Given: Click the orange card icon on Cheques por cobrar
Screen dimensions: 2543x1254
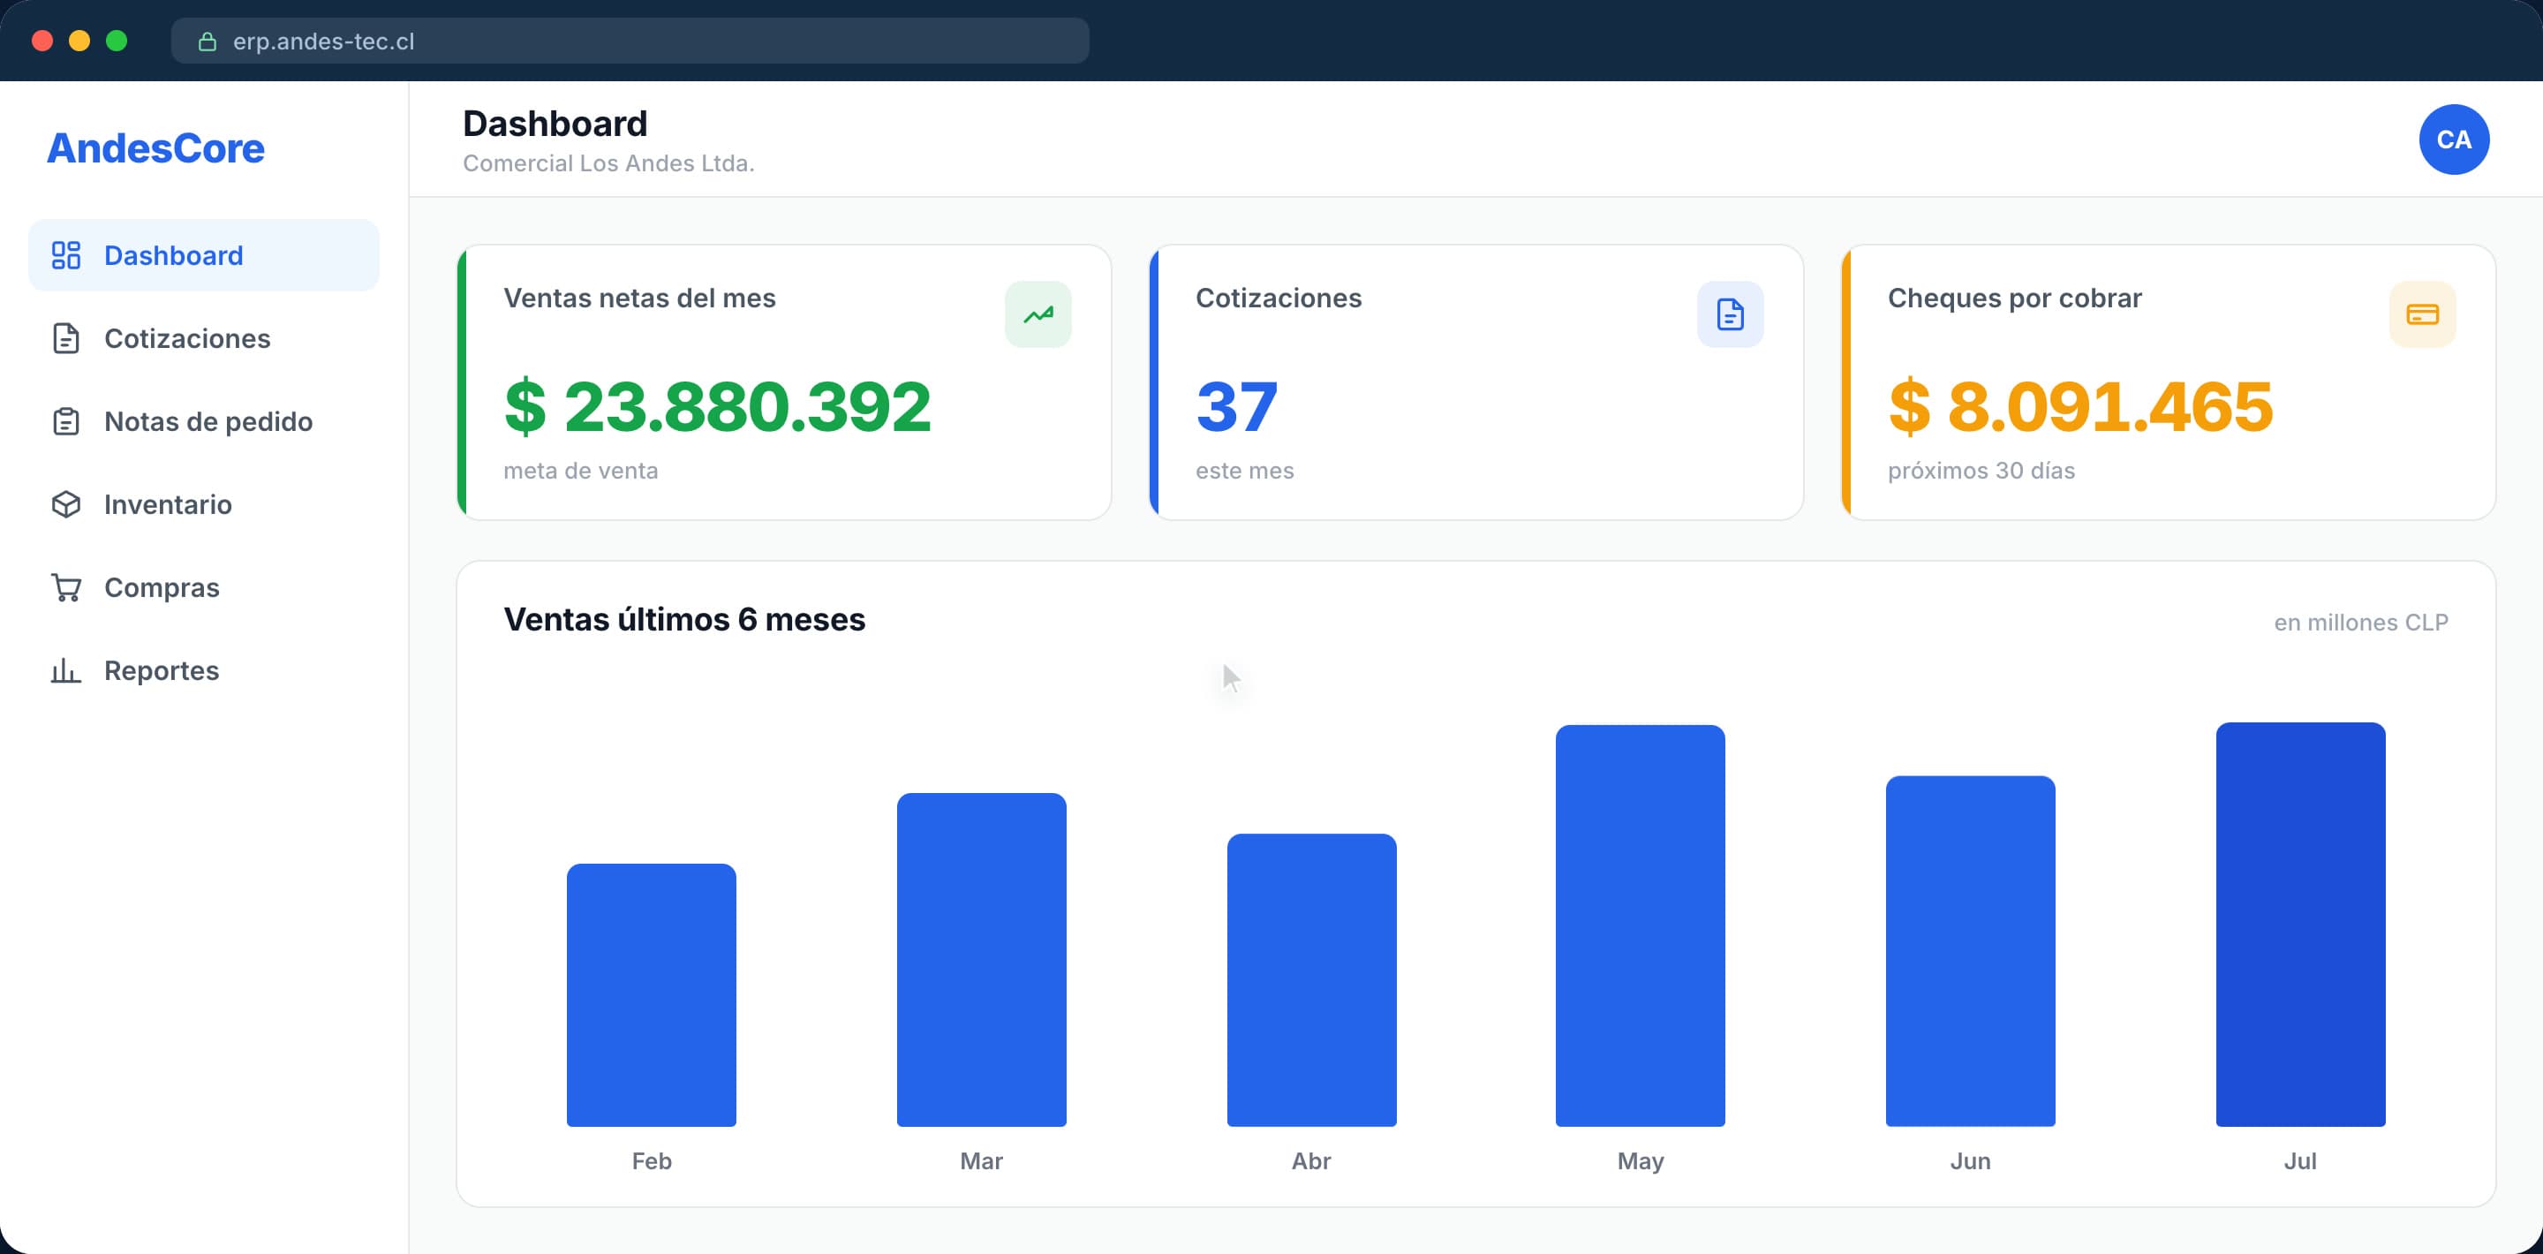Looking at the screenshot, I should [2421, 314].
